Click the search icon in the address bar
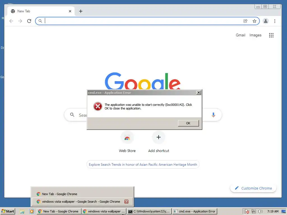287x215 pixels. coord(40,21)
